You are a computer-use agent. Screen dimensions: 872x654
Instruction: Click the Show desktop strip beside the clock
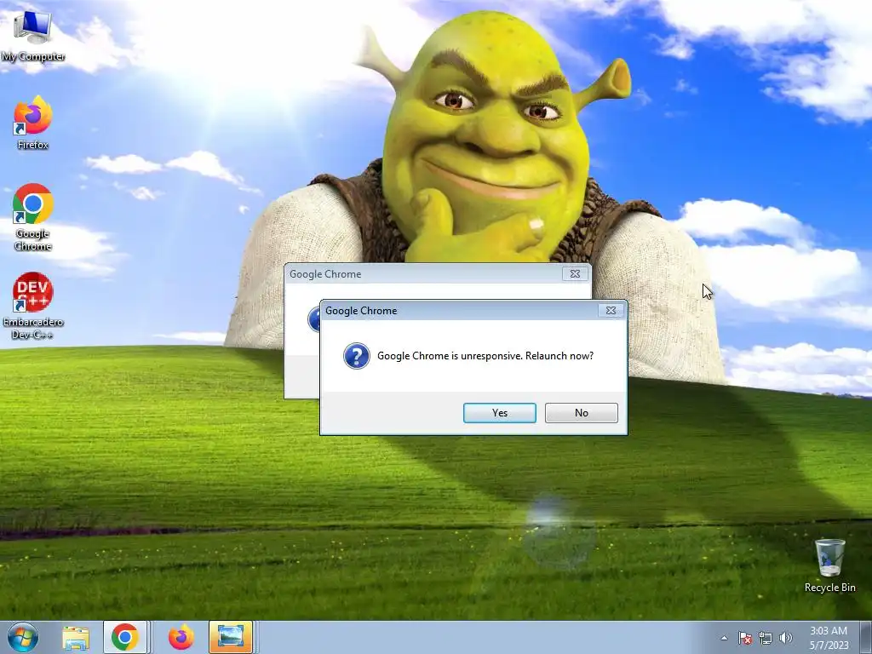tap(865, 637)
